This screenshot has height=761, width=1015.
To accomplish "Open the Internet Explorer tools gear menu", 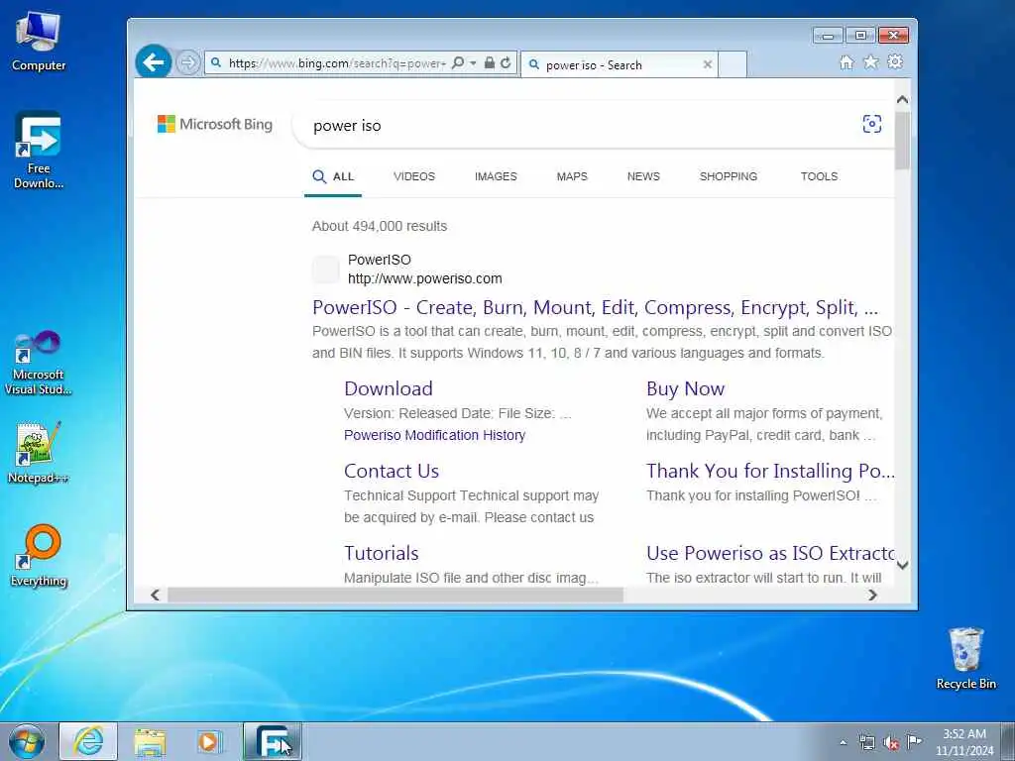I will pyautogui.click(x=895, y=62).
